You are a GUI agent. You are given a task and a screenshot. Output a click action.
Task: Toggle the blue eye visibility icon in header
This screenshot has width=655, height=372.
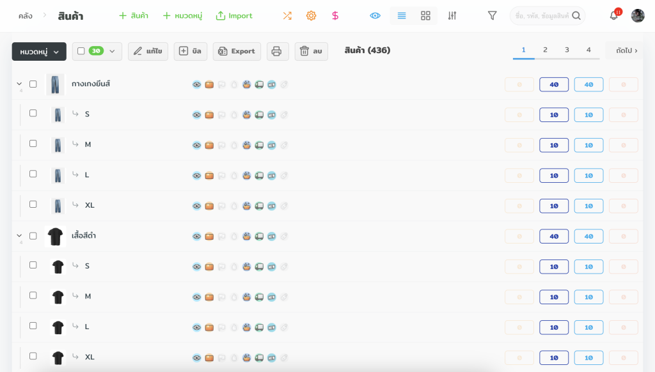[375, 15]
